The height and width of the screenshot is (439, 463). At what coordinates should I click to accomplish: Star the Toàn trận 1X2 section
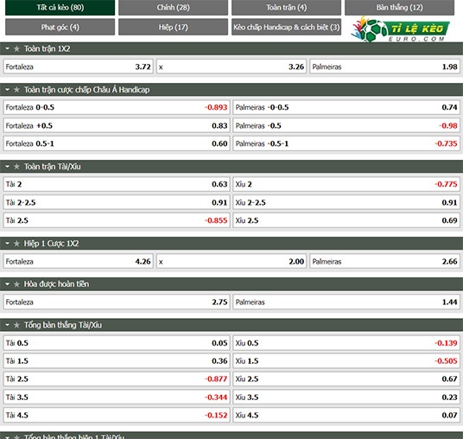(16, 48)
